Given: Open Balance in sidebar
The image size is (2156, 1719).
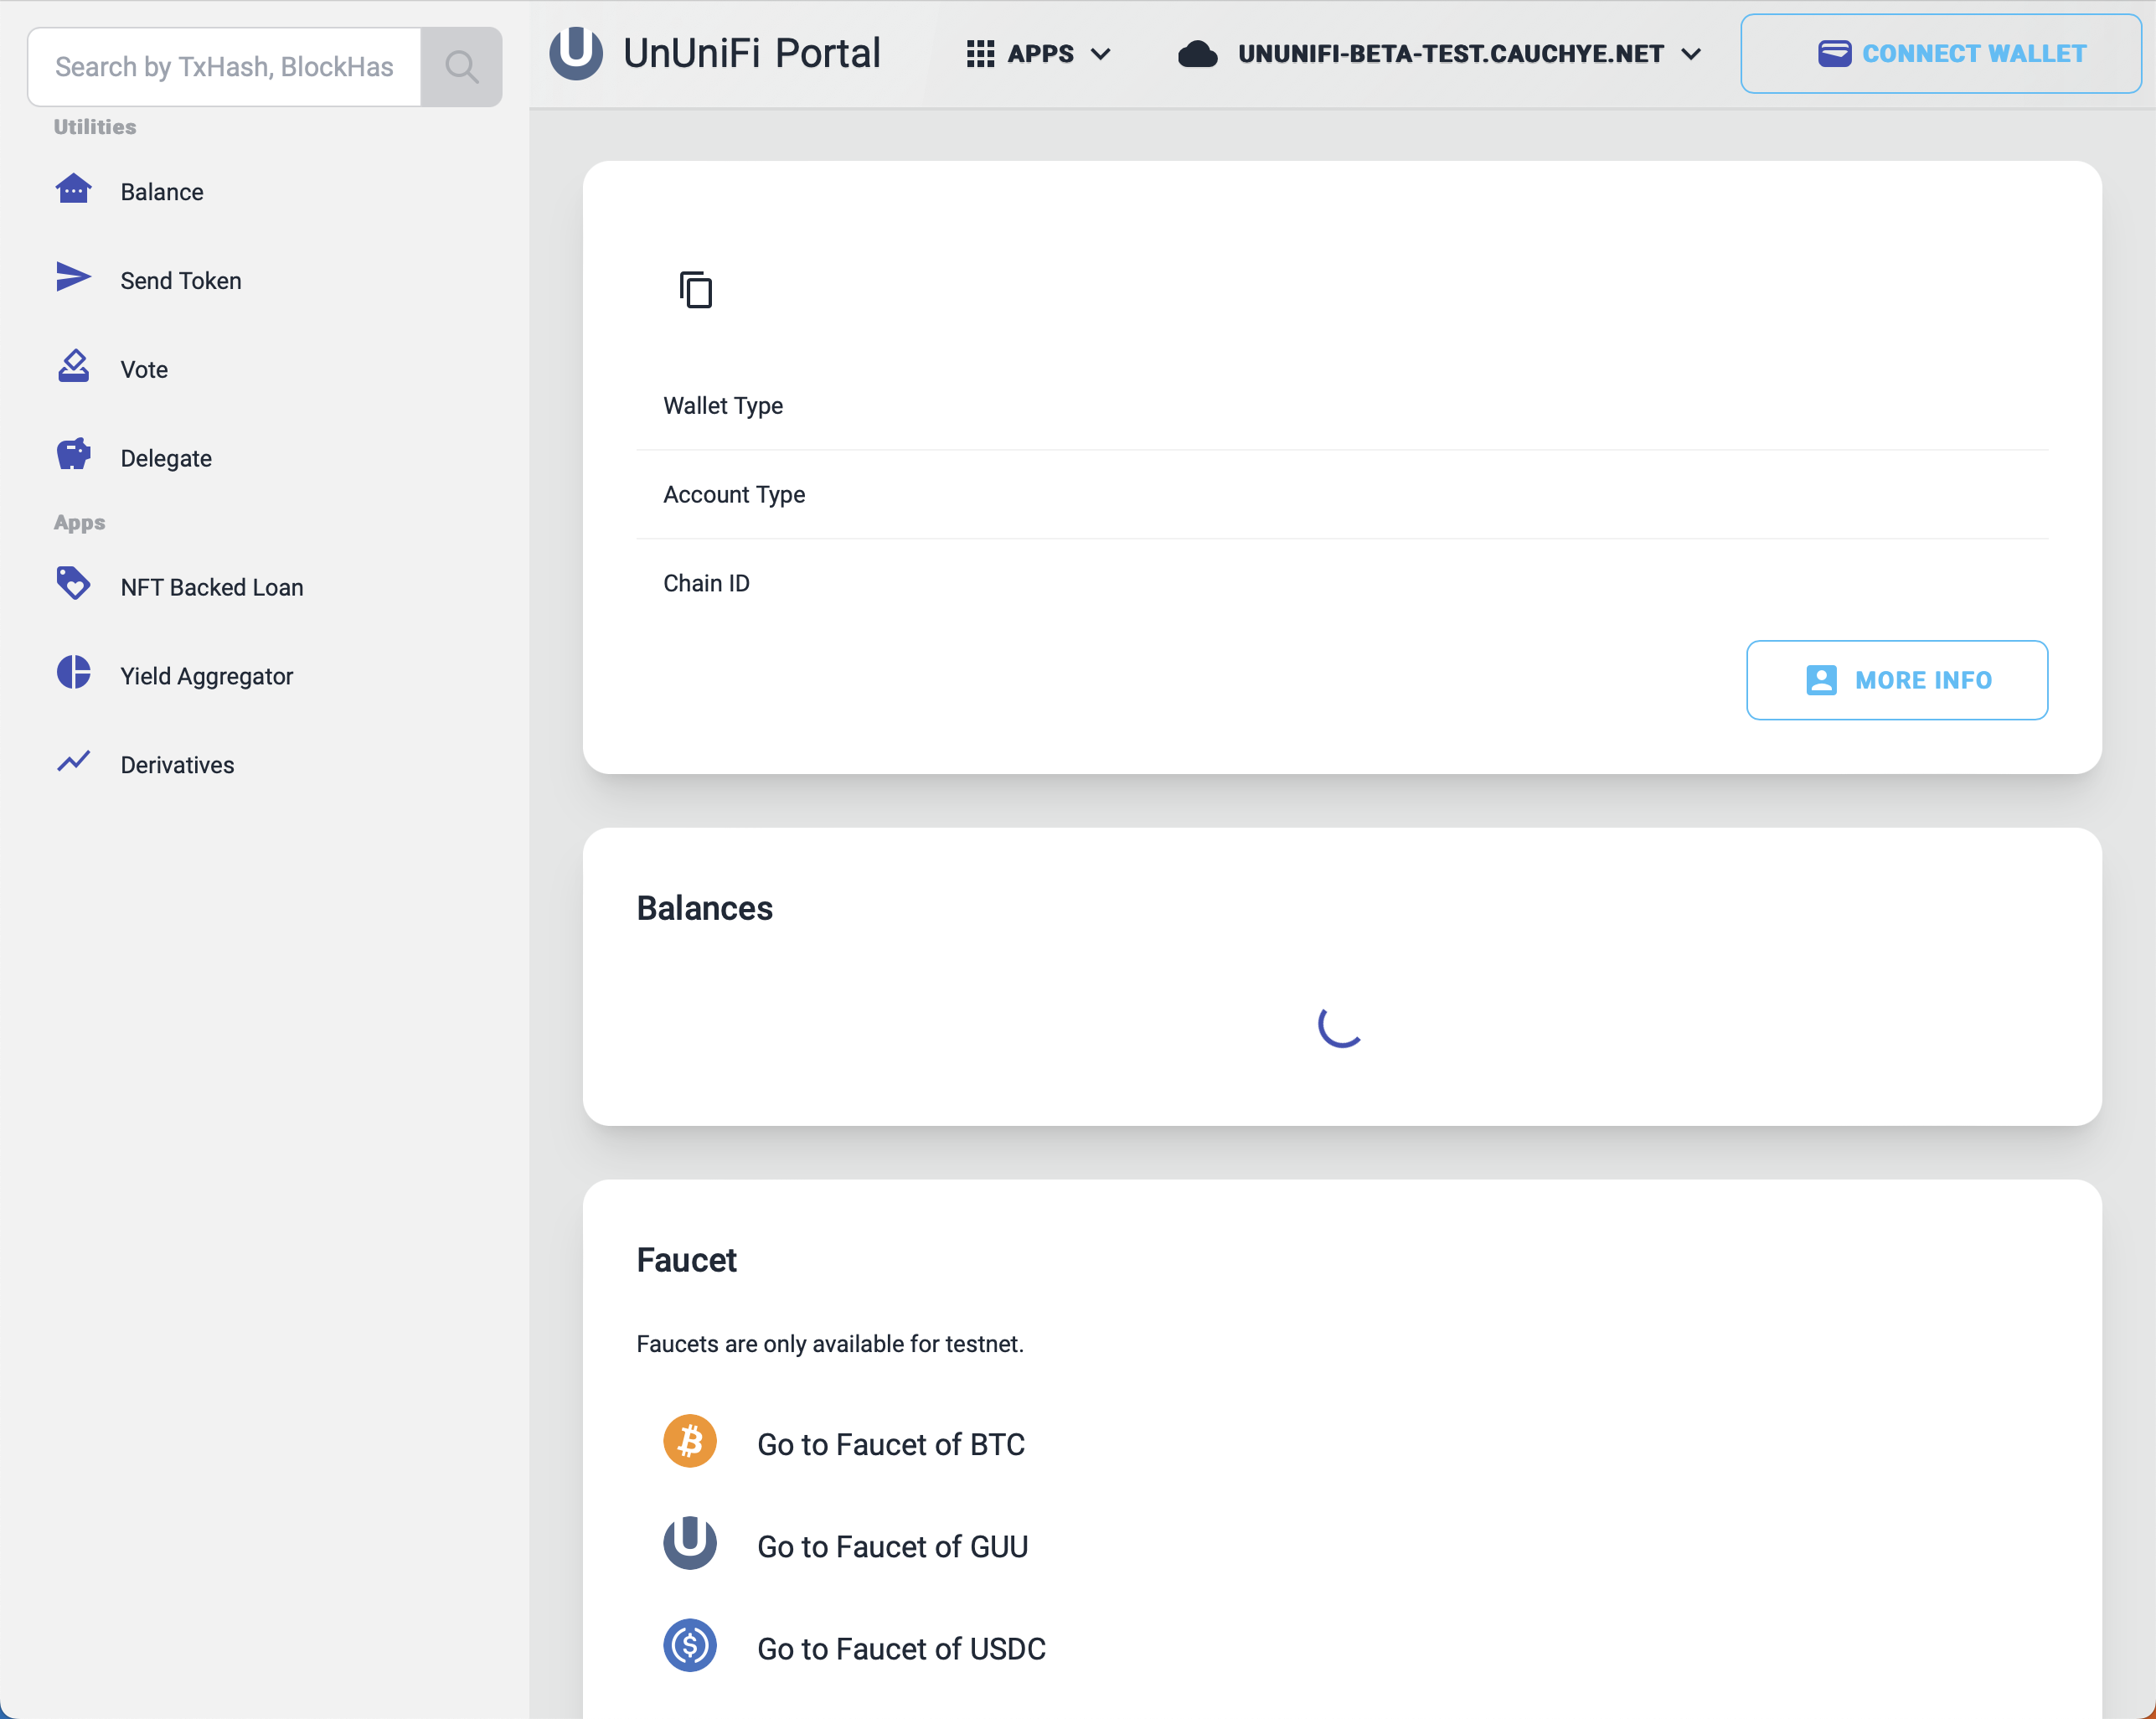Looking at the screenshot, I should 161,192.
